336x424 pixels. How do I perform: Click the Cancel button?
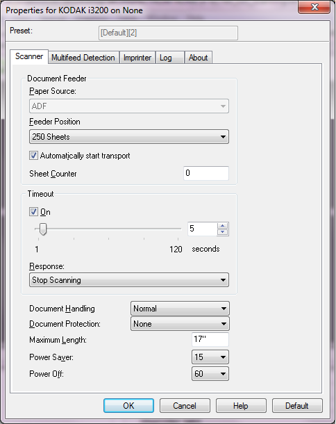coord(185,406)
